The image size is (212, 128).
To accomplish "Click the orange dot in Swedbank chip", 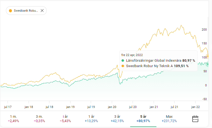I will click(x=11, y=11).
